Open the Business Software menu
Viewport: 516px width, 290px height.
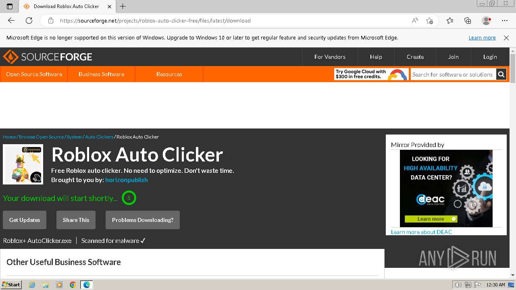coord(101,74)
